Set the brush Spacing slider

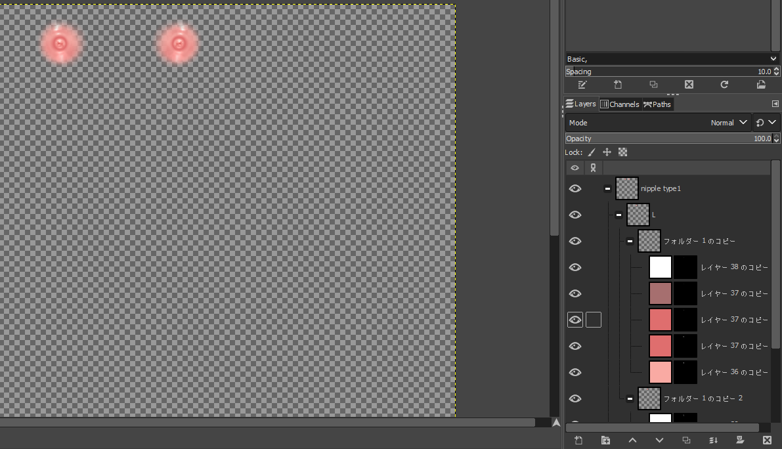tap(669, 72)
